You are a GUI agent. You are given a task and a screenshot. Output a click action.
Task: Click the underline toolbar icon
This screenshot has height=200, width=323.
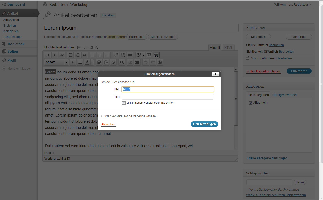pos(73,62)
